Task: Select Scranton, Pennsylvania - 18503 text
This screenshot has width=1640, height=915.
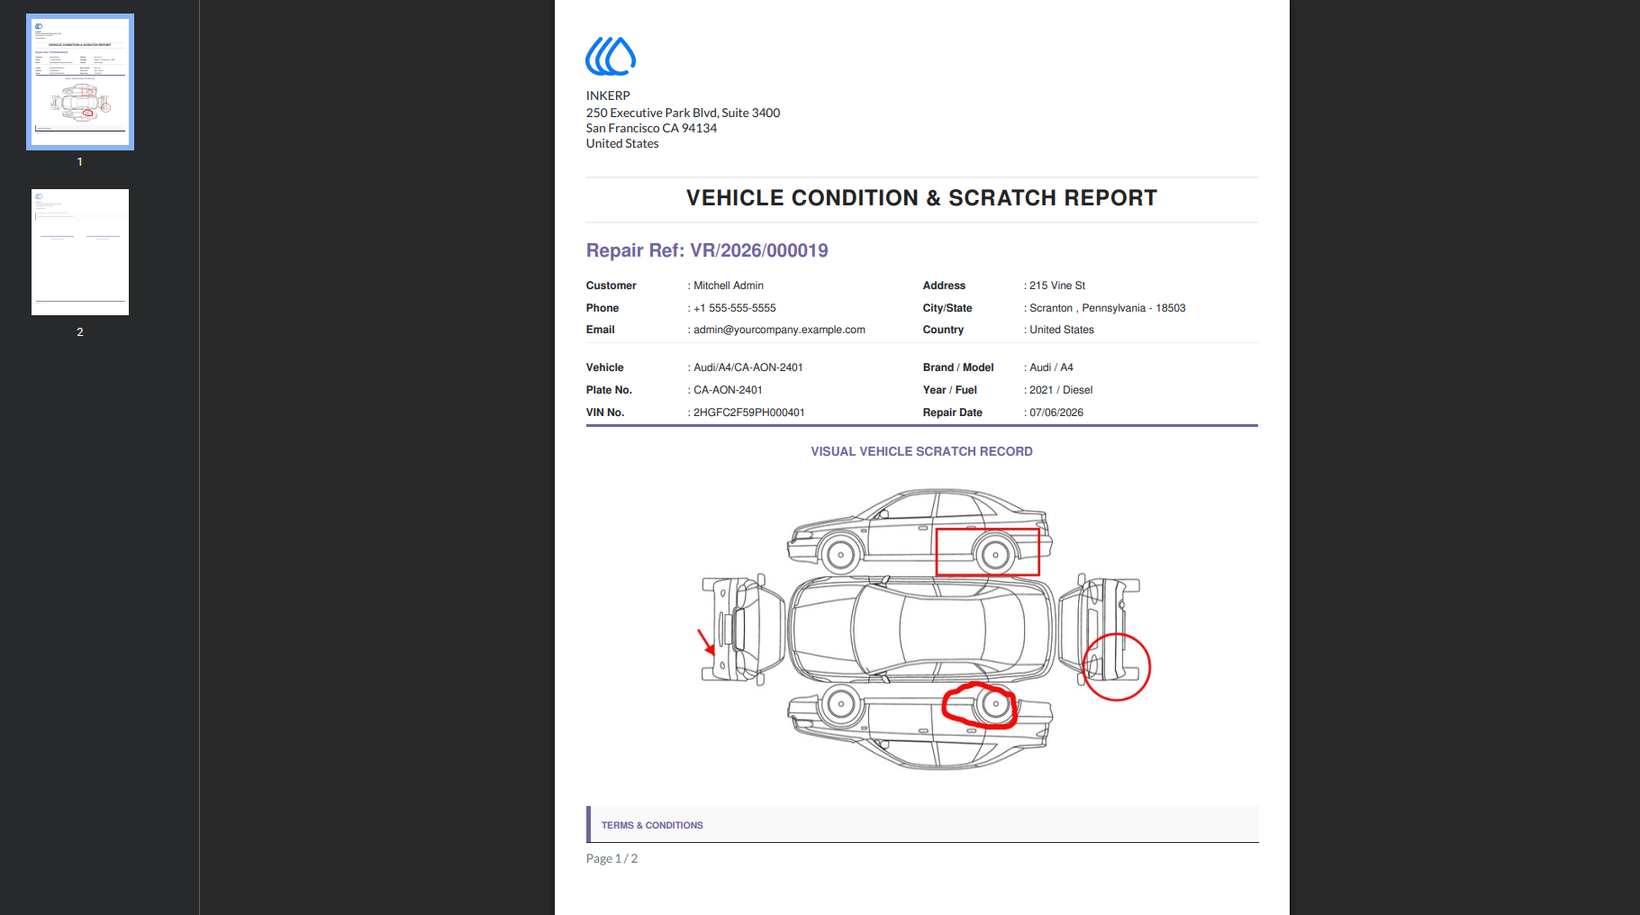Action: click(x=1108, y=308)
